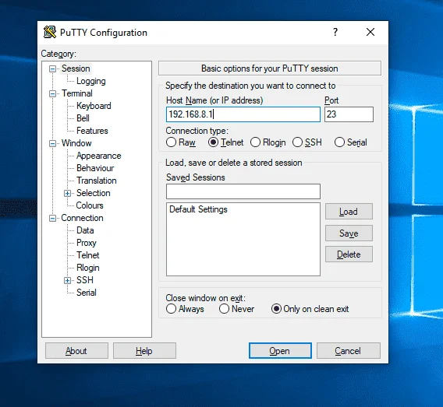
Task: Open the Logging category
Action: click(x=91, y=81)
